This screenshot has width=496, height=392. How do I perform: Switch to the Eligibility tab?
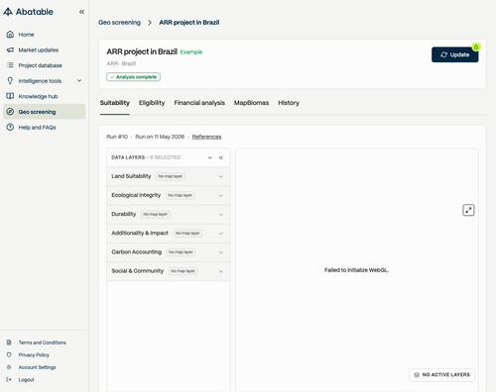tap(152, 103)
